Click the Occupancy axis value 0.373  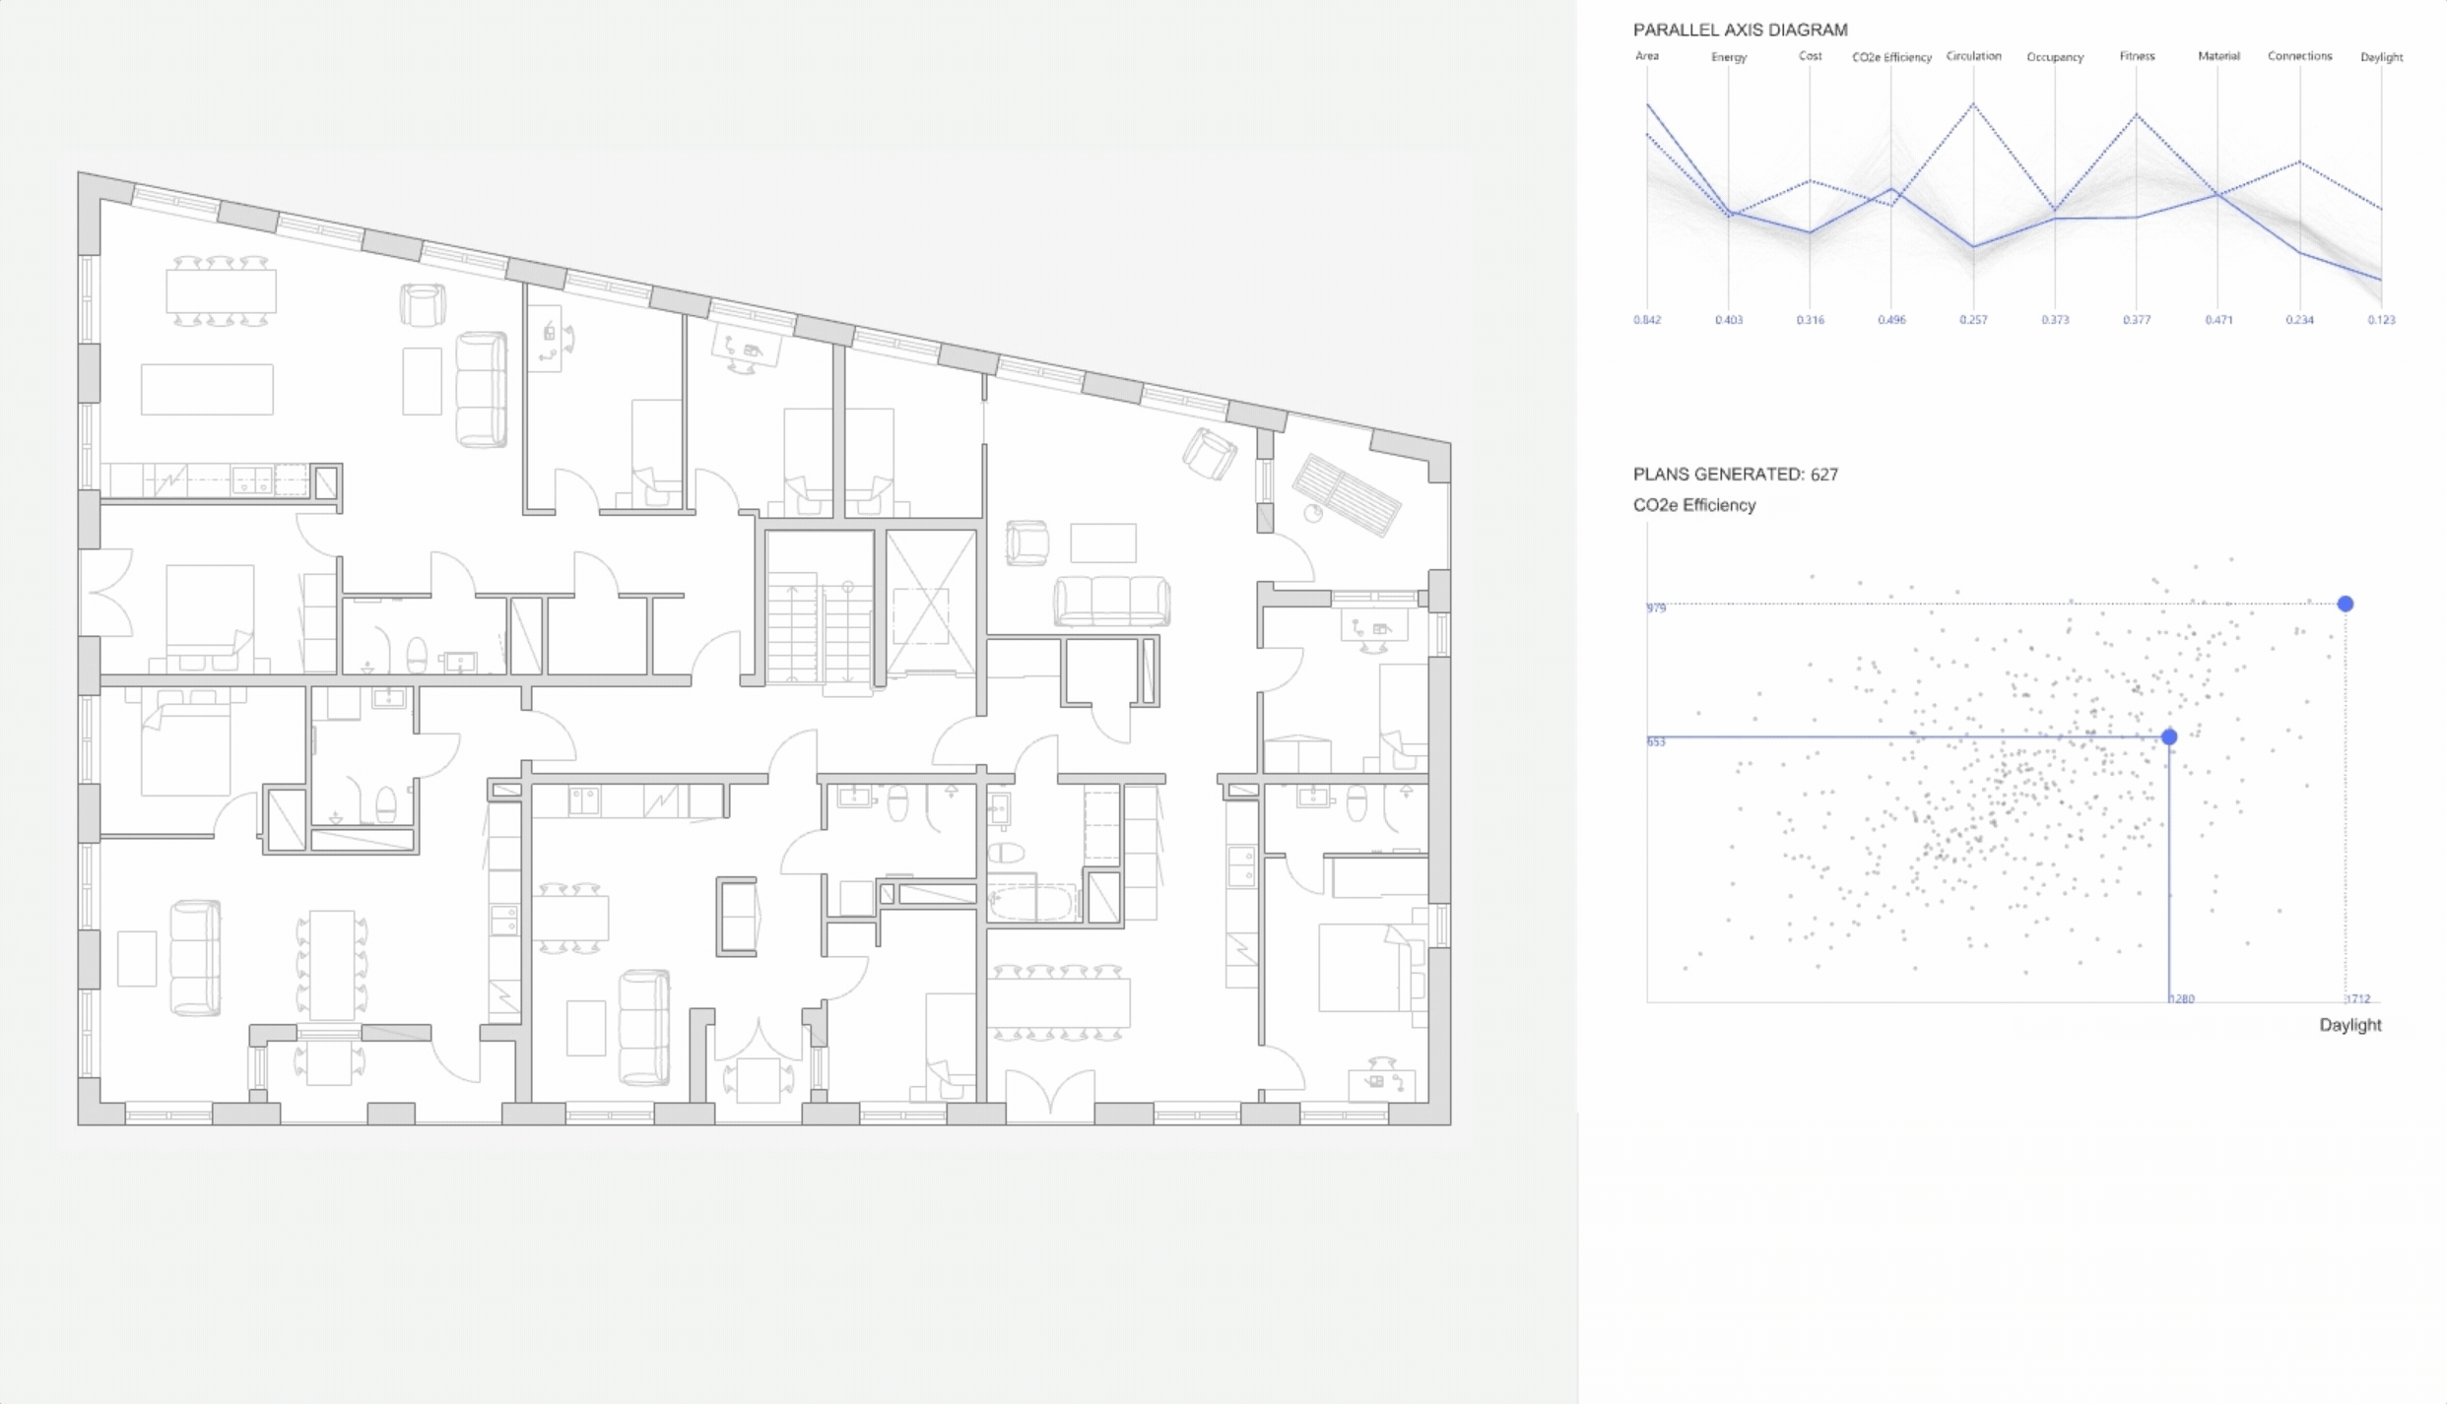coord(2055,320)
